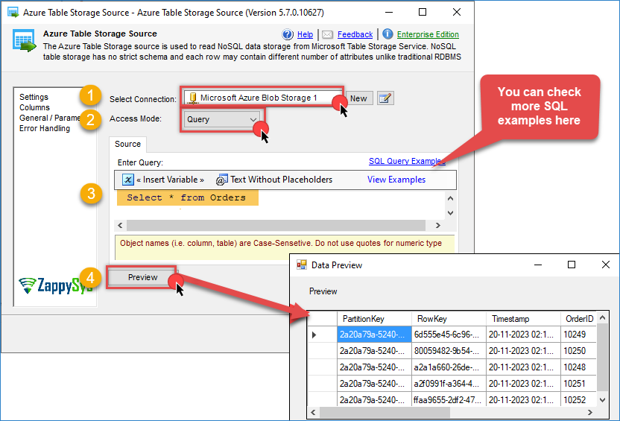
Task: Click the Data Preview window title icon
Action: pos(302,265)
